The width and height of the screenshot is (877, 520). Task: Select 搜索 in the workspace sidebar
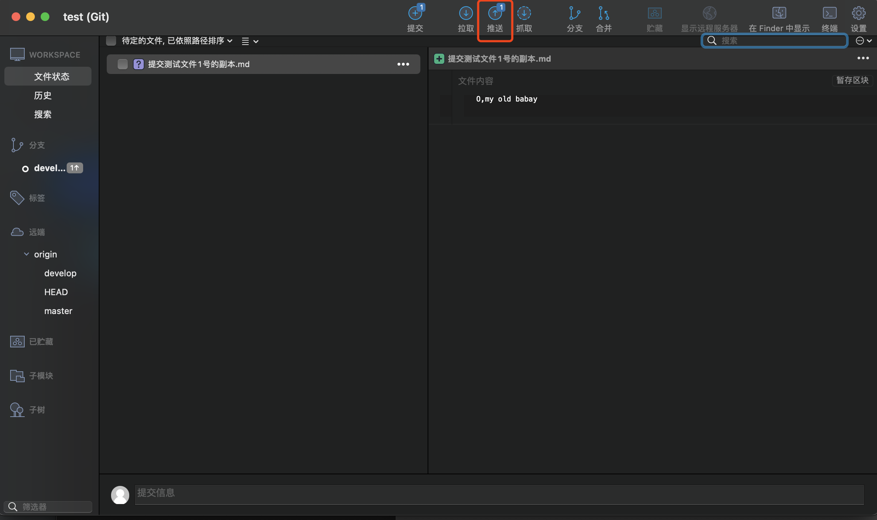(x=43, y=114)
